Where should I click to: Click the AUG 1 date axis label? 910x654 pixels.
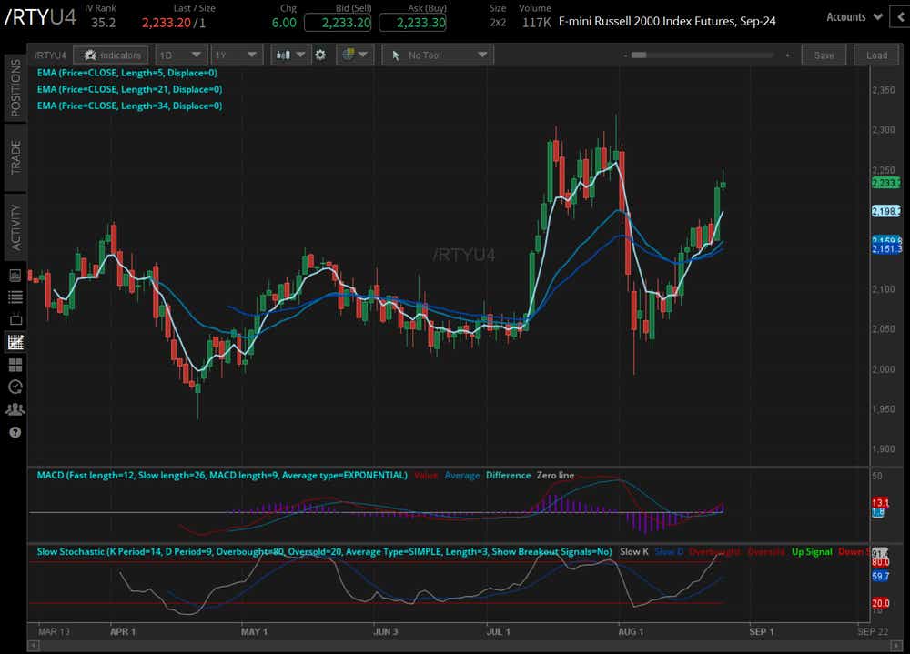631,632
